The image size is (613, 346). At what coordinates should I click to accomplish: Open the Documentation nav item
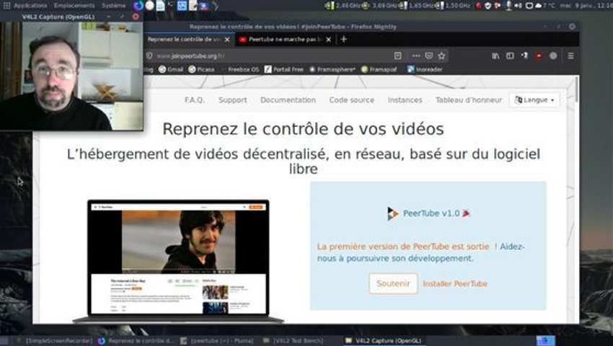[x=288, y=100]
